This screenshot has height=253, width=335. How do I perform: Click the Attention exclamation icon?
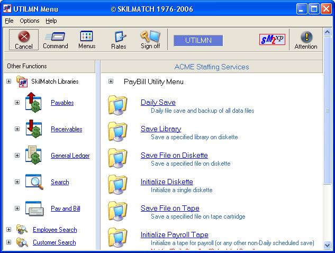coord(306,37)
